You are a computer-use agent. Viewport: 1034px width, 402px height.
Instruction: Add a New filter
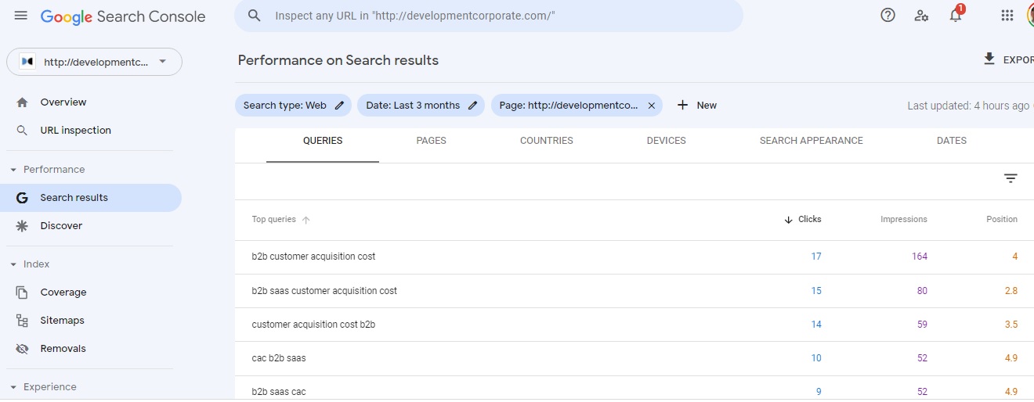pyautogui.click(x=696, y=106)
